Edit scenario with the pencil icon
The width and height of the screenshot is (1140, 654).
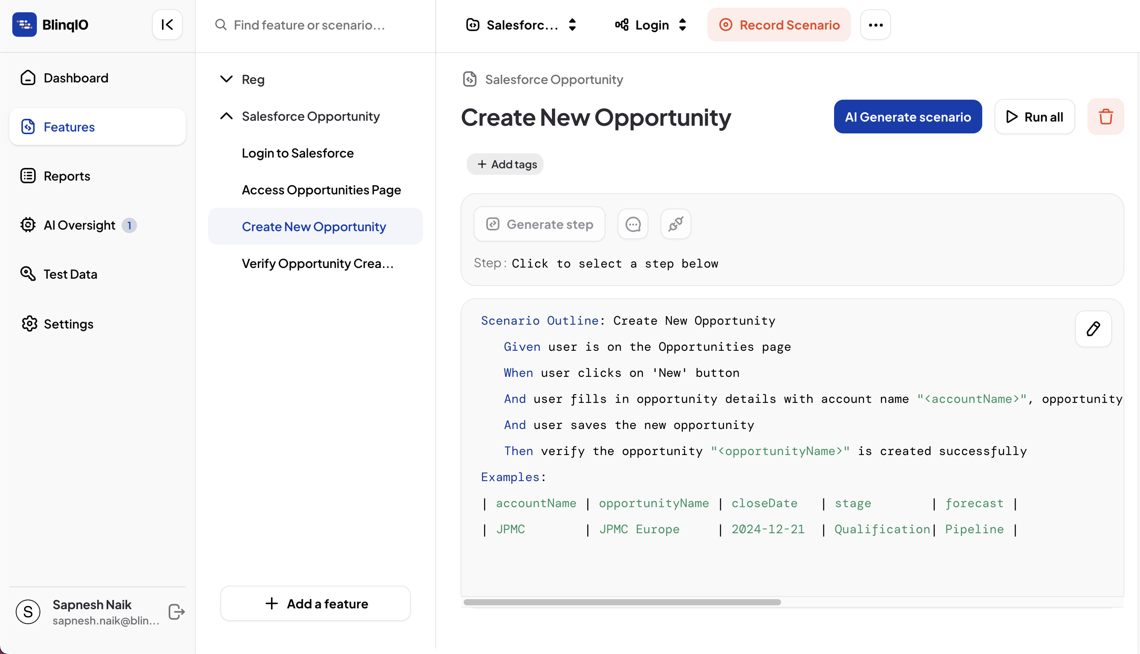[1093, 329]
